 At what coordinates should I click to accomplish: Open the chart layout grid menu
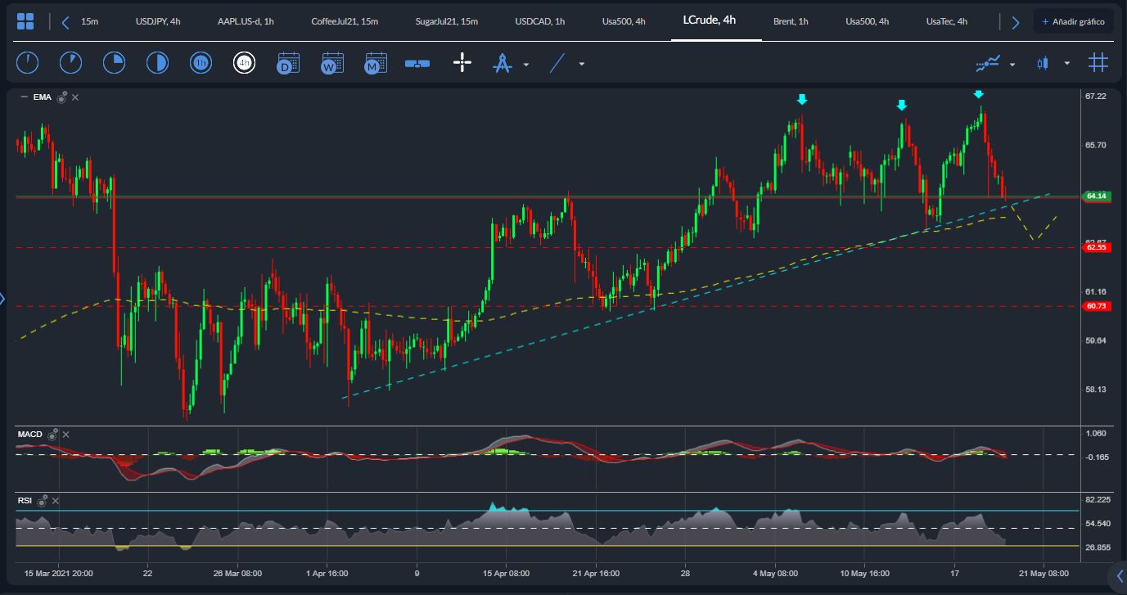pyautogui.click(x=25, y=22)
